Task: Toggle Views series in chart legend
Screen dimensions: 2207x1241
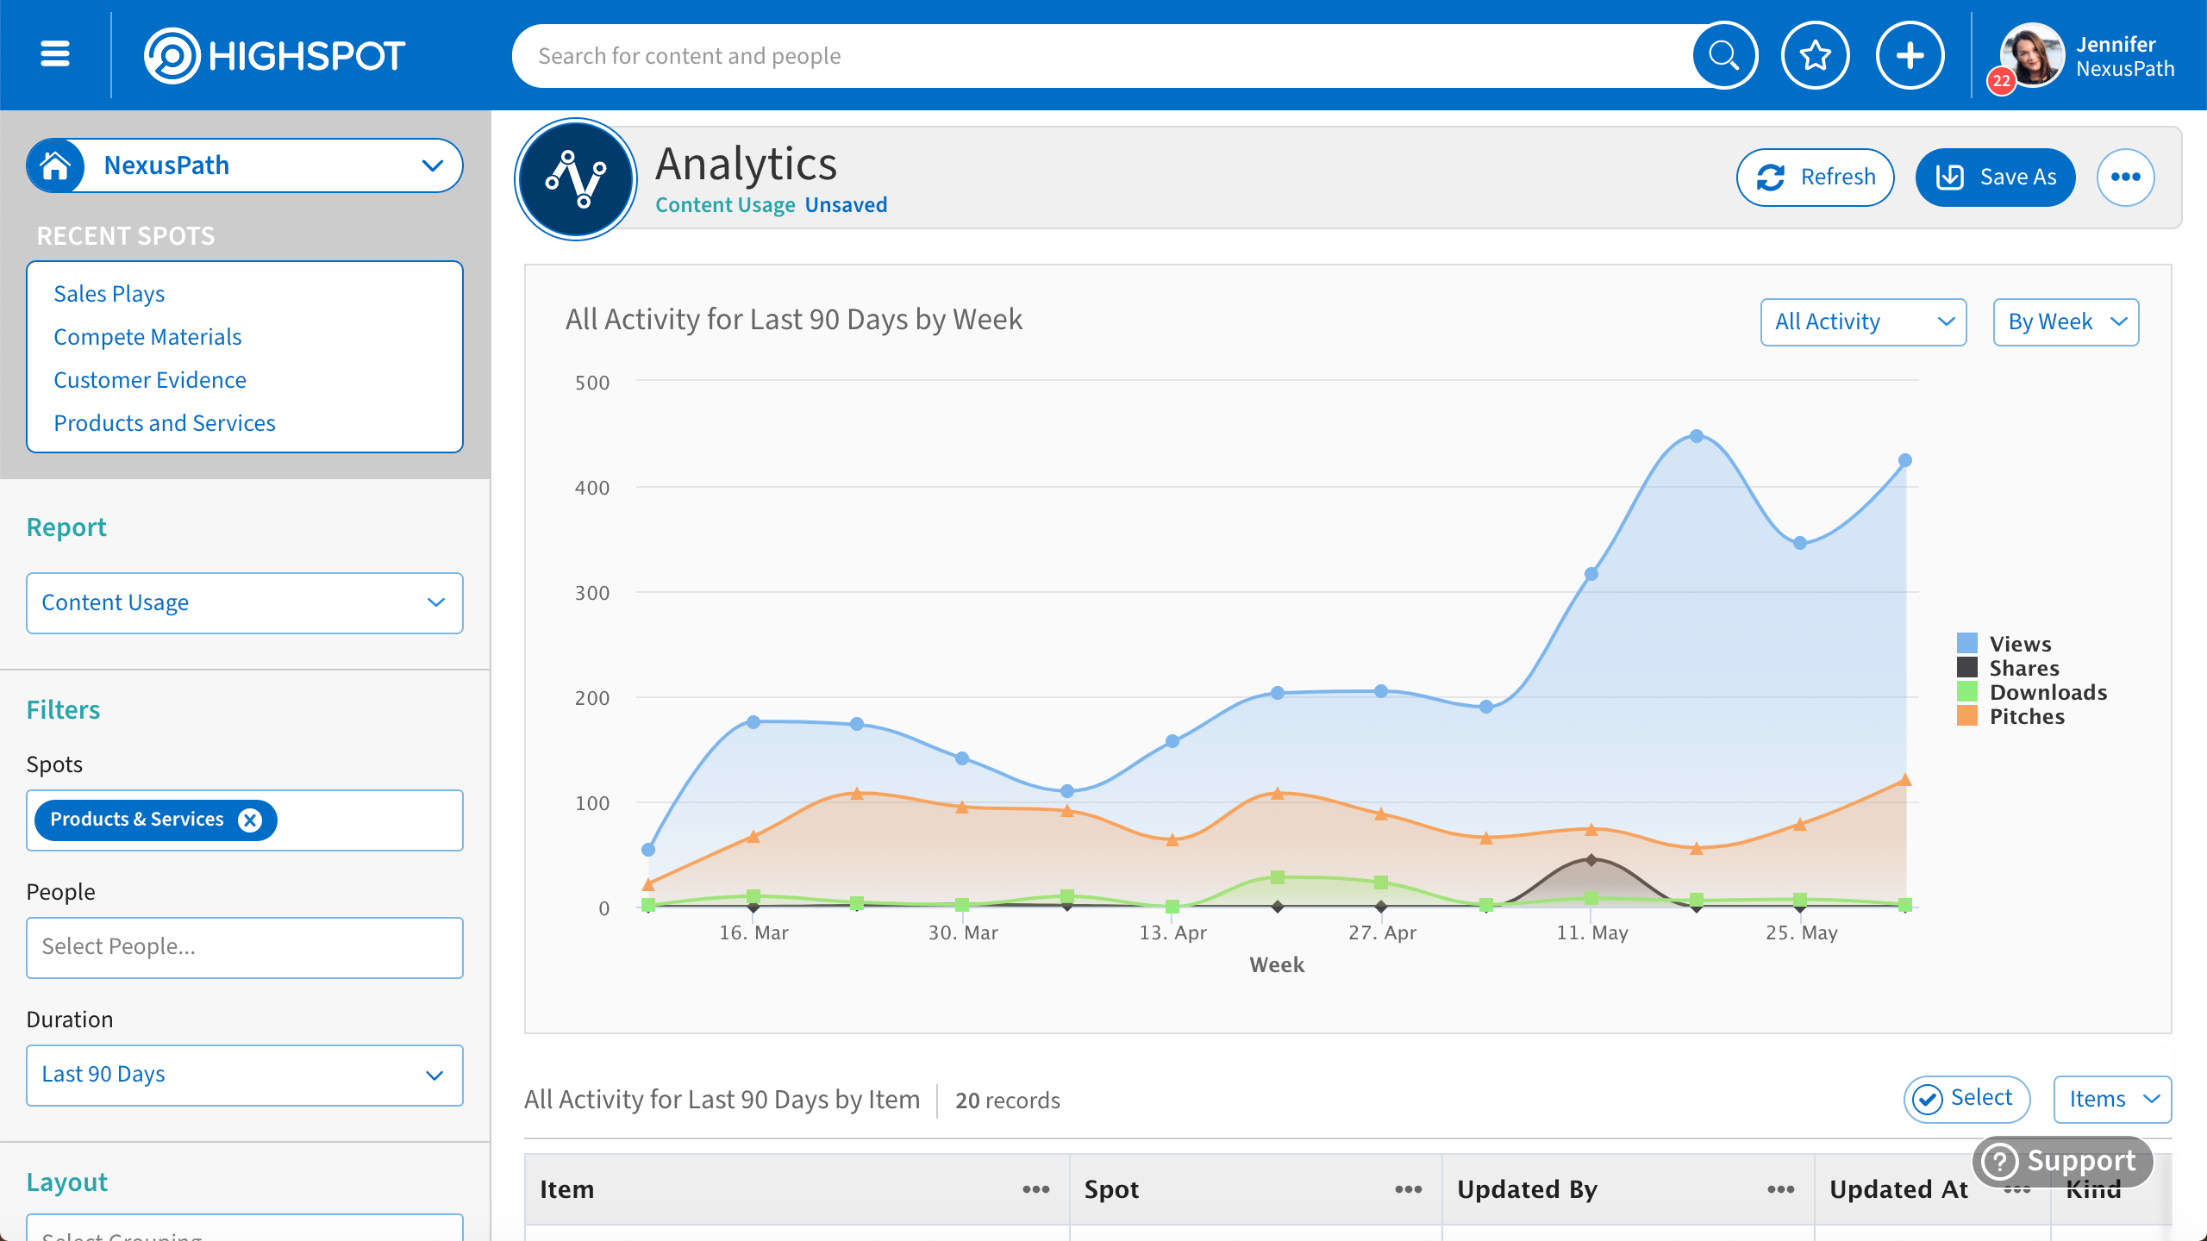Action: click(2019, 644)
